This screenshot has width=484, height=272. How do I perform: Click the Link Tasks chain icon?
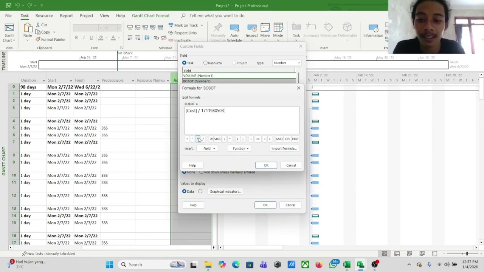coord(156,38)
